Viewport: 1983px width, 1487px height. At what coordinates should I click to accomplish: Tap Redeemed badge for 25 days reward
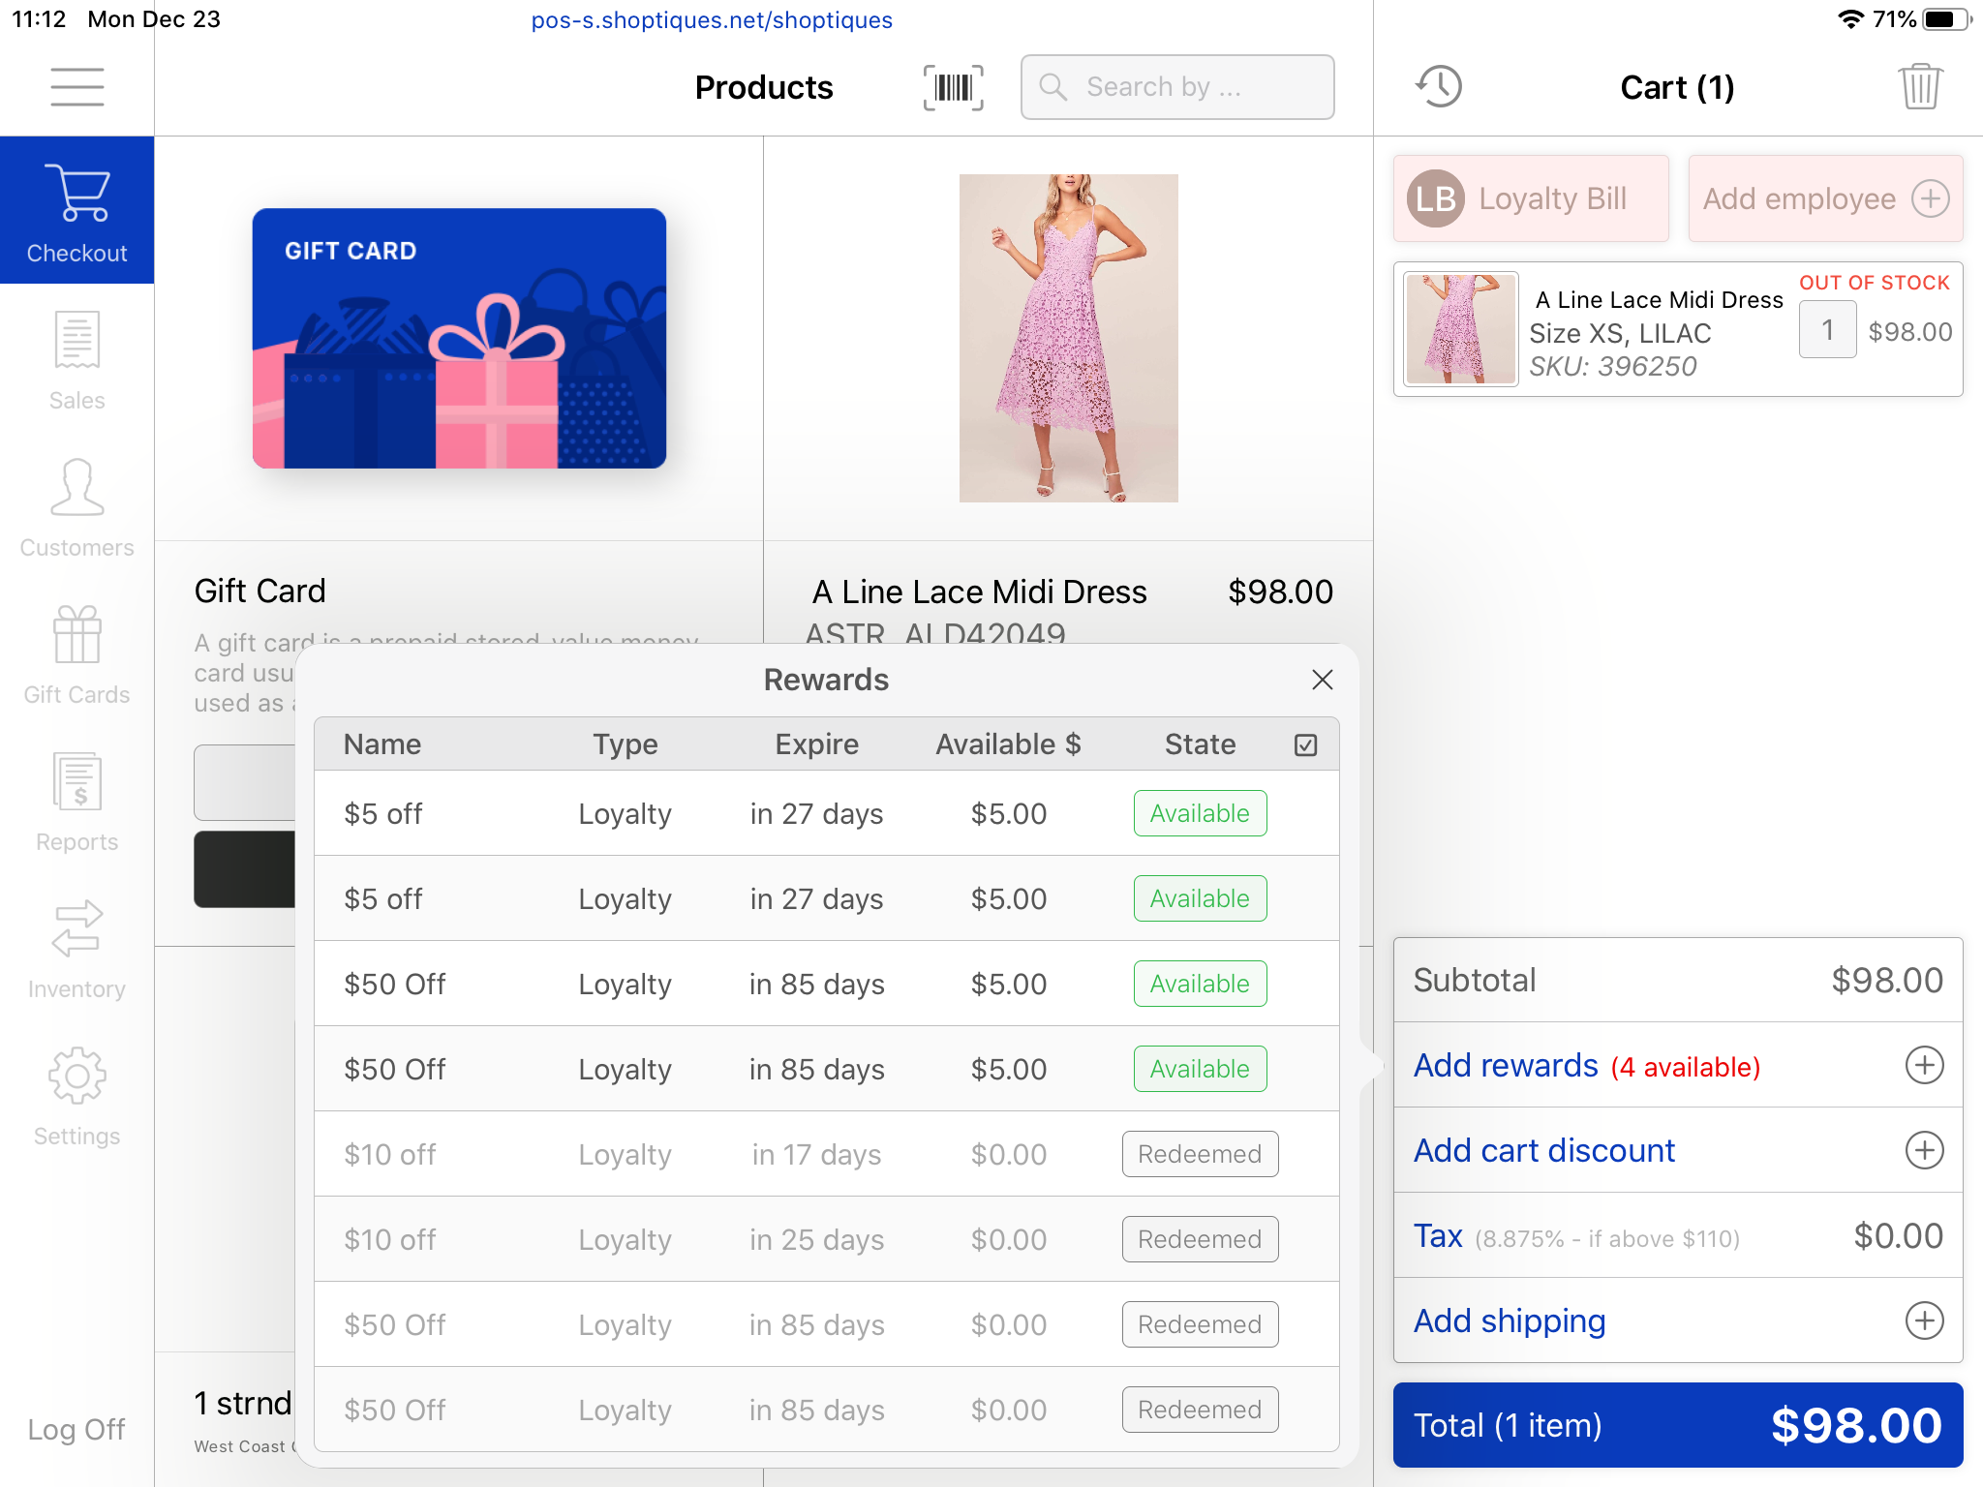point(1200,1239)
